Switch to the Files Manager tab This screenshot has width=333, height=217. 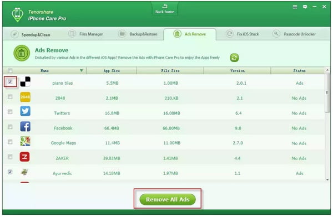(86, 34)
